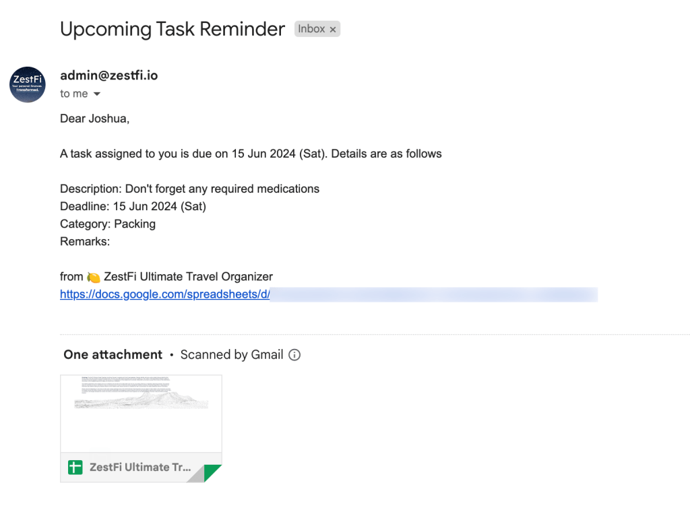Click the "to me" recipient text
Image resolution: width=690 pixels, height=516 pixels.
pyautogui.click(x=74, y=94)
